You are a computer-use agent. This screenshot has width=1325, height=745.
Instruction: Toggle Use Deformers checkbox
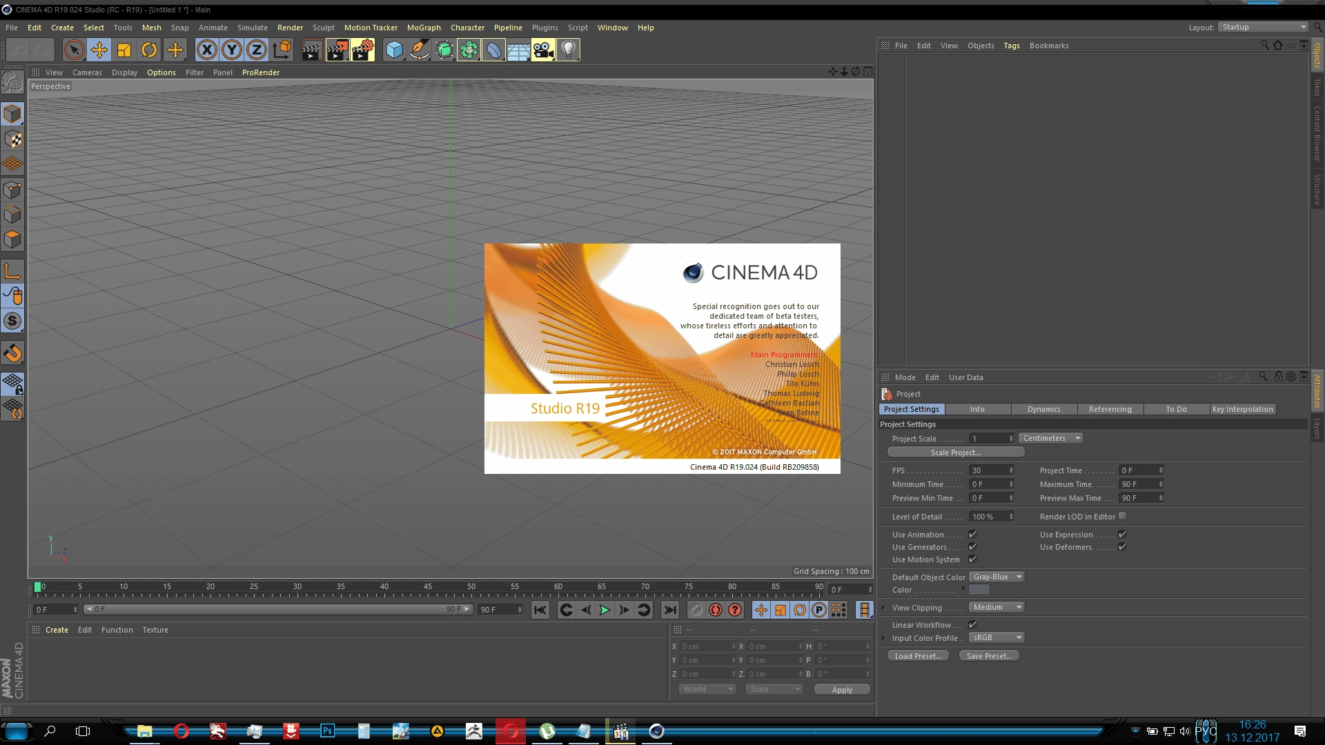click(x=1122, y=547)
